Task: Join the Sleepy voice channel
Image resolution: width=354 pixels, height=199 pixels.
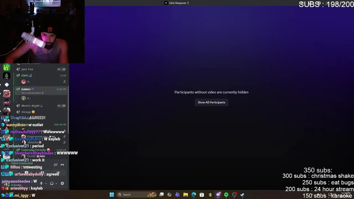Action: point(41,112)
